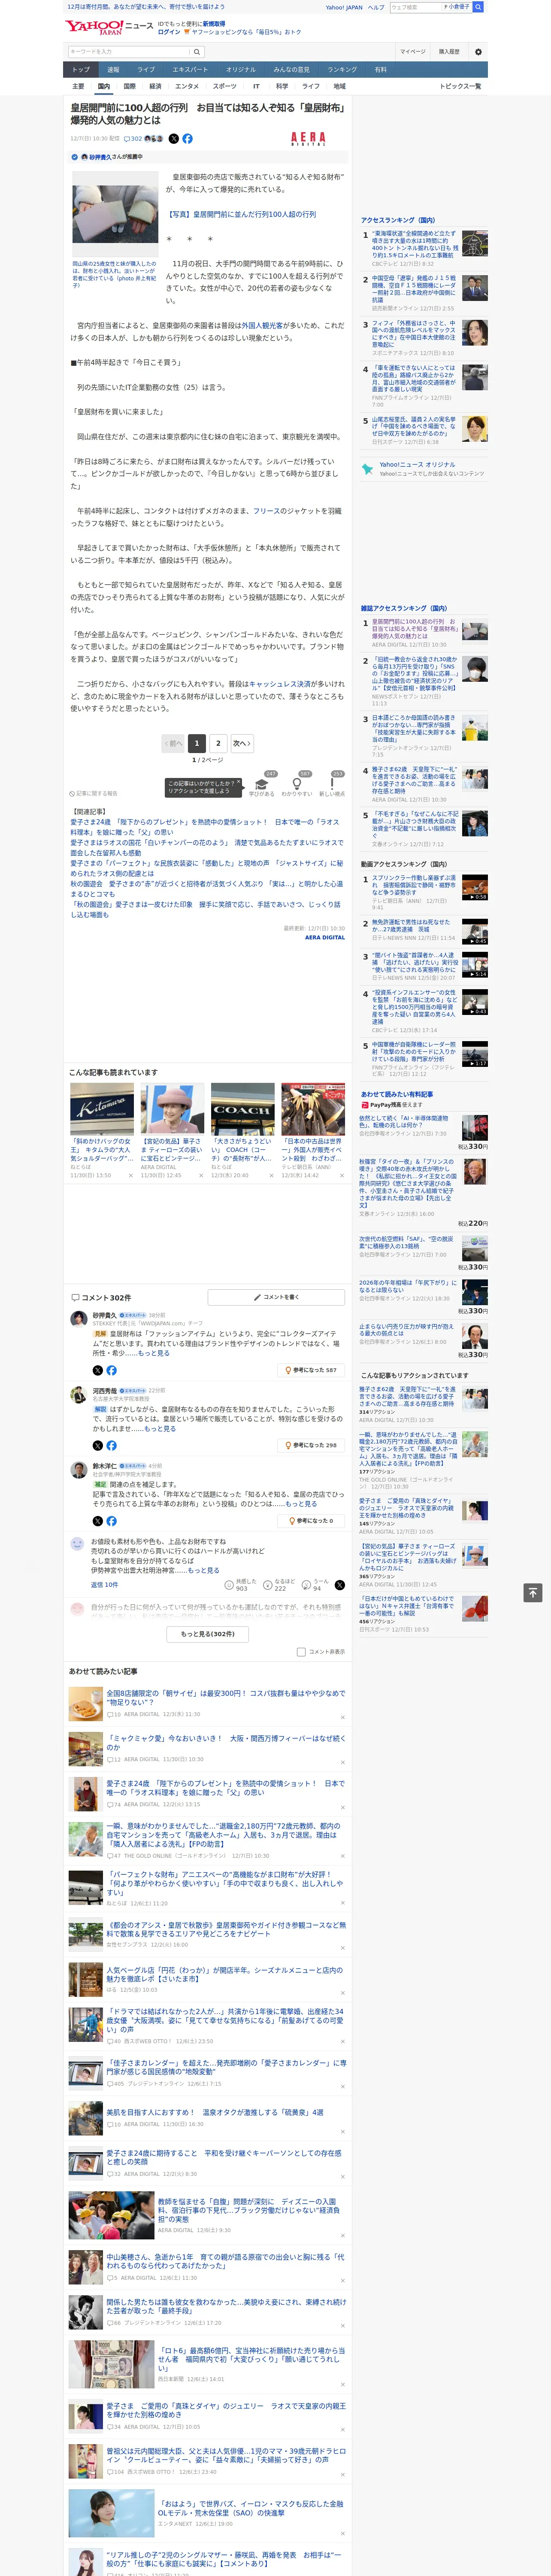Share article on X below headline
Viewport: 551px width, 2576px height.
pos(174,139)
